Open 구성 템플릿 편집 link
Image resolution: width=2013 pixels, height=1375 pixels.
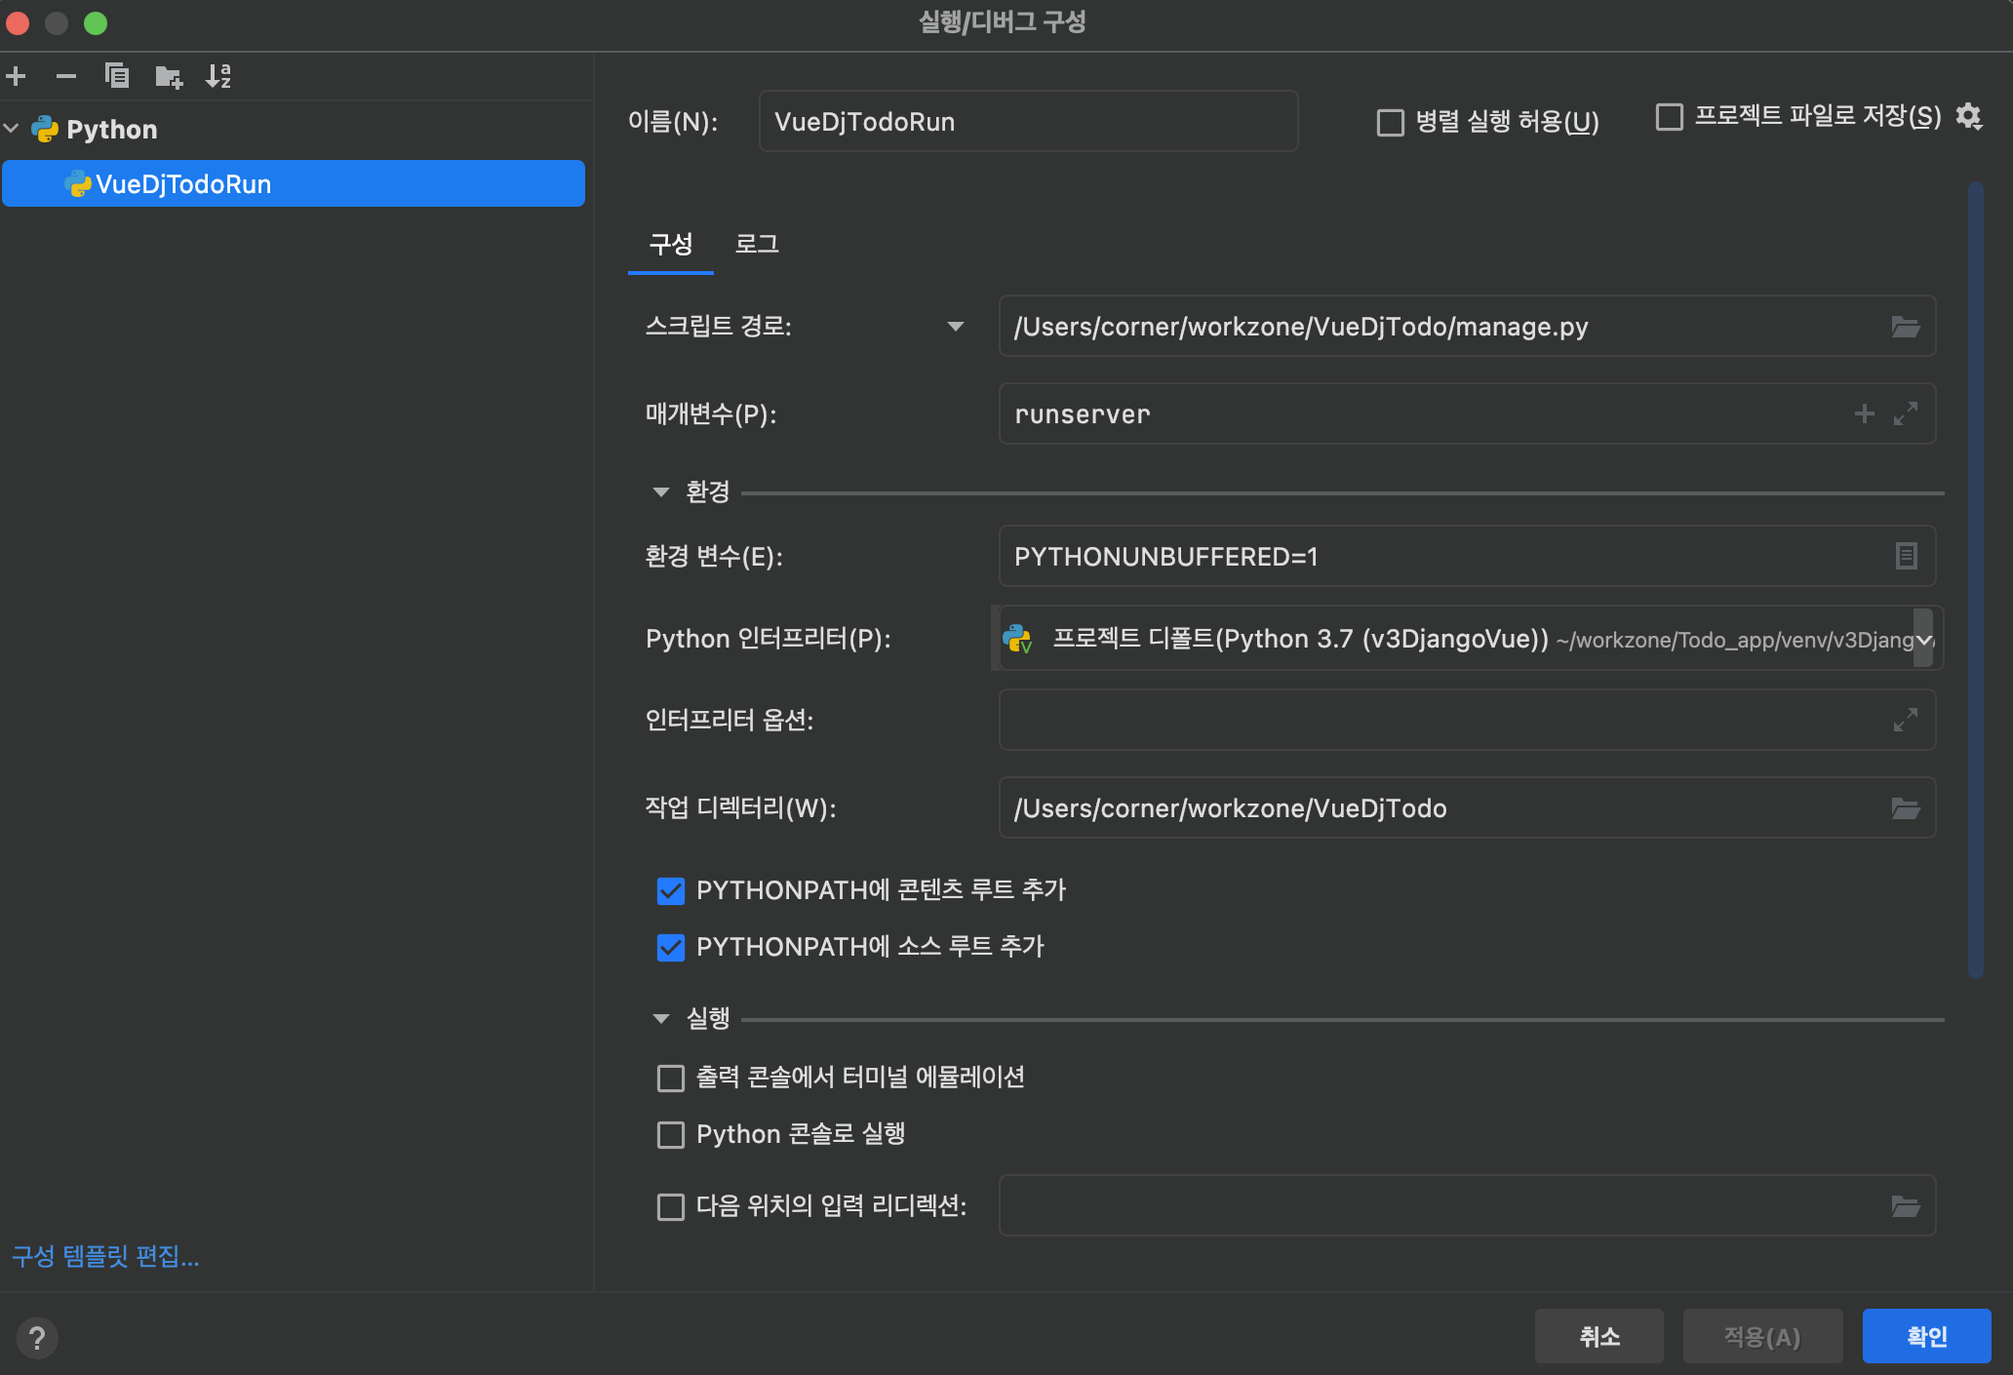[105, 1256]
